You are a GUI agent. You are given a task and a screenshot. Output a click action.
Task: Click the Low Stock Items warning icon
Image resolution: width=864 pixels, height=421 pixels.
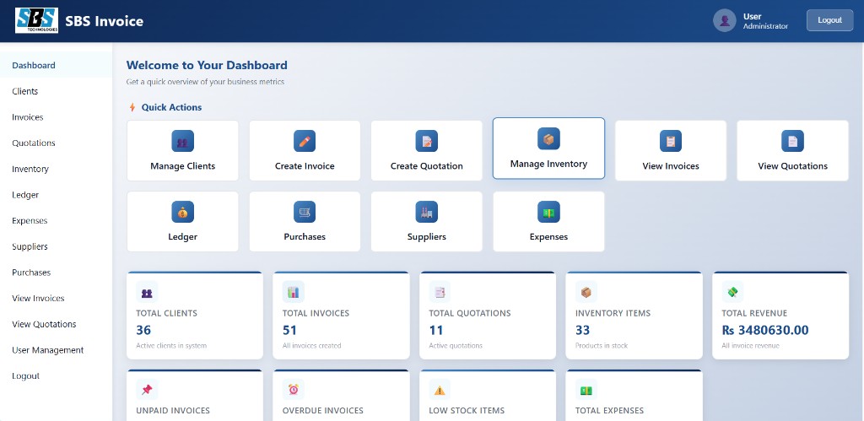tap(440, 390)
